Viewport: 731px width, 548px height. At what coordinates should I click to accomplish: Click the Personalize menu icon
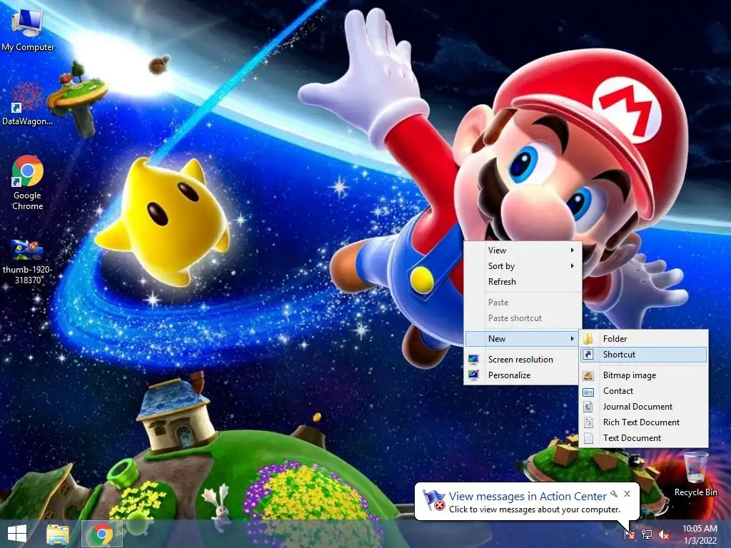[474, 375]
